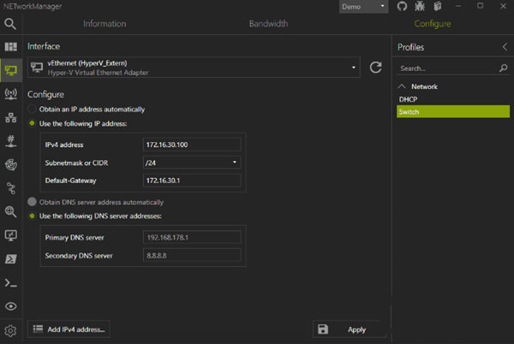Click the Apply button

tap(349, 329)
